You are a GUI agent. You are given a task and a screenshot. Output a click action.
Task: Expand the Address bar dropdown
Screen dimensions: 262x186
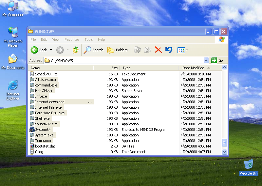click(206, 60)
